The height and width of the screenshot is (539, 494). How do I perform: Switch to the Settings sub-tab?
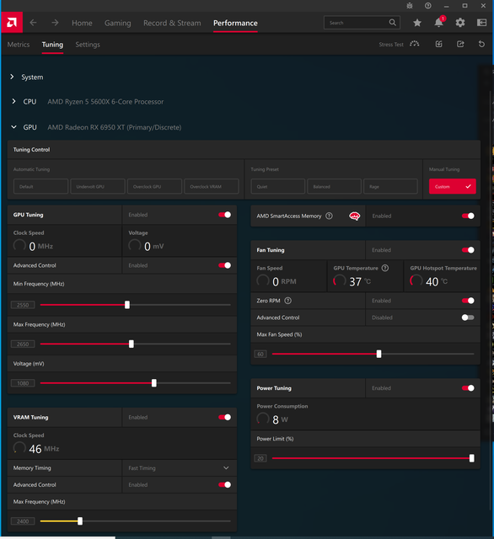click(88, 45)
